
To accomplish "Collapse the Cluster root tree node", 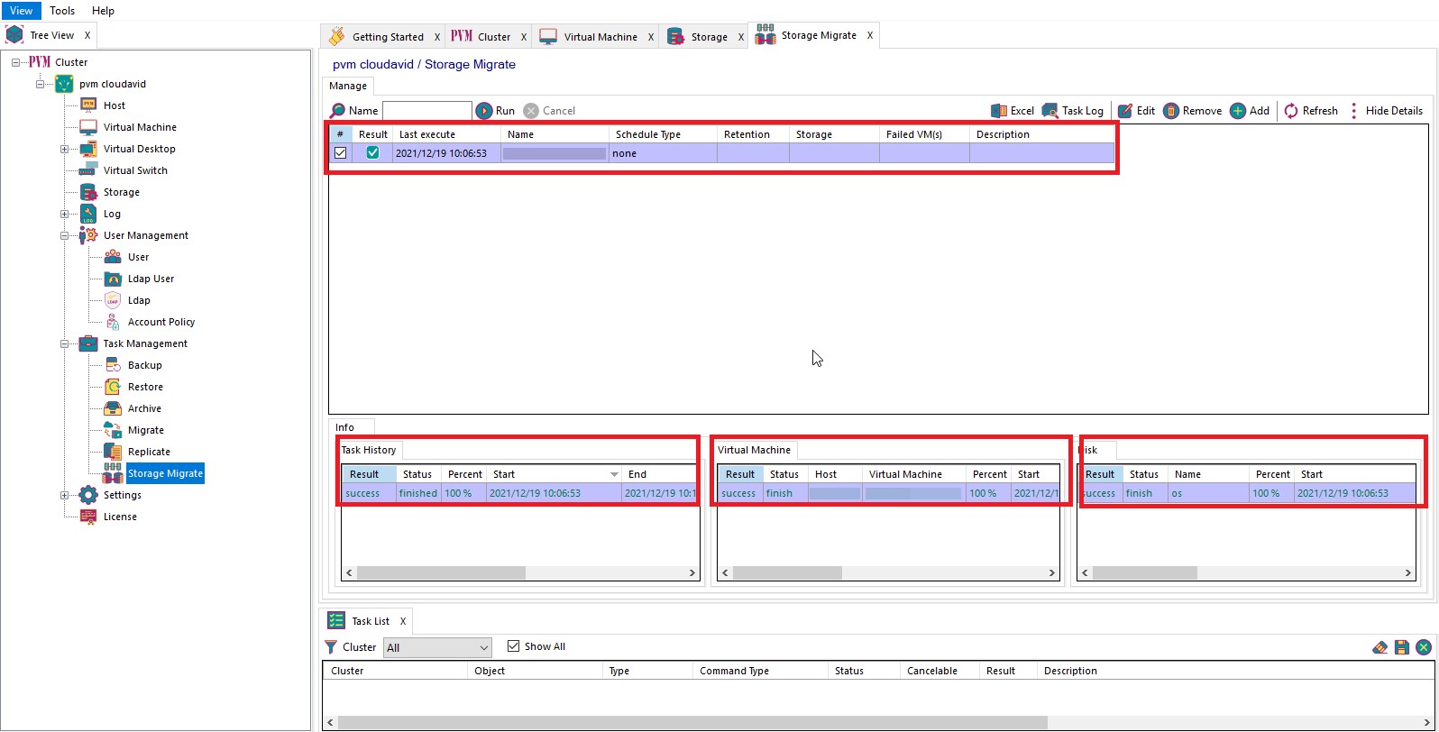I will (x=15, y=62).
